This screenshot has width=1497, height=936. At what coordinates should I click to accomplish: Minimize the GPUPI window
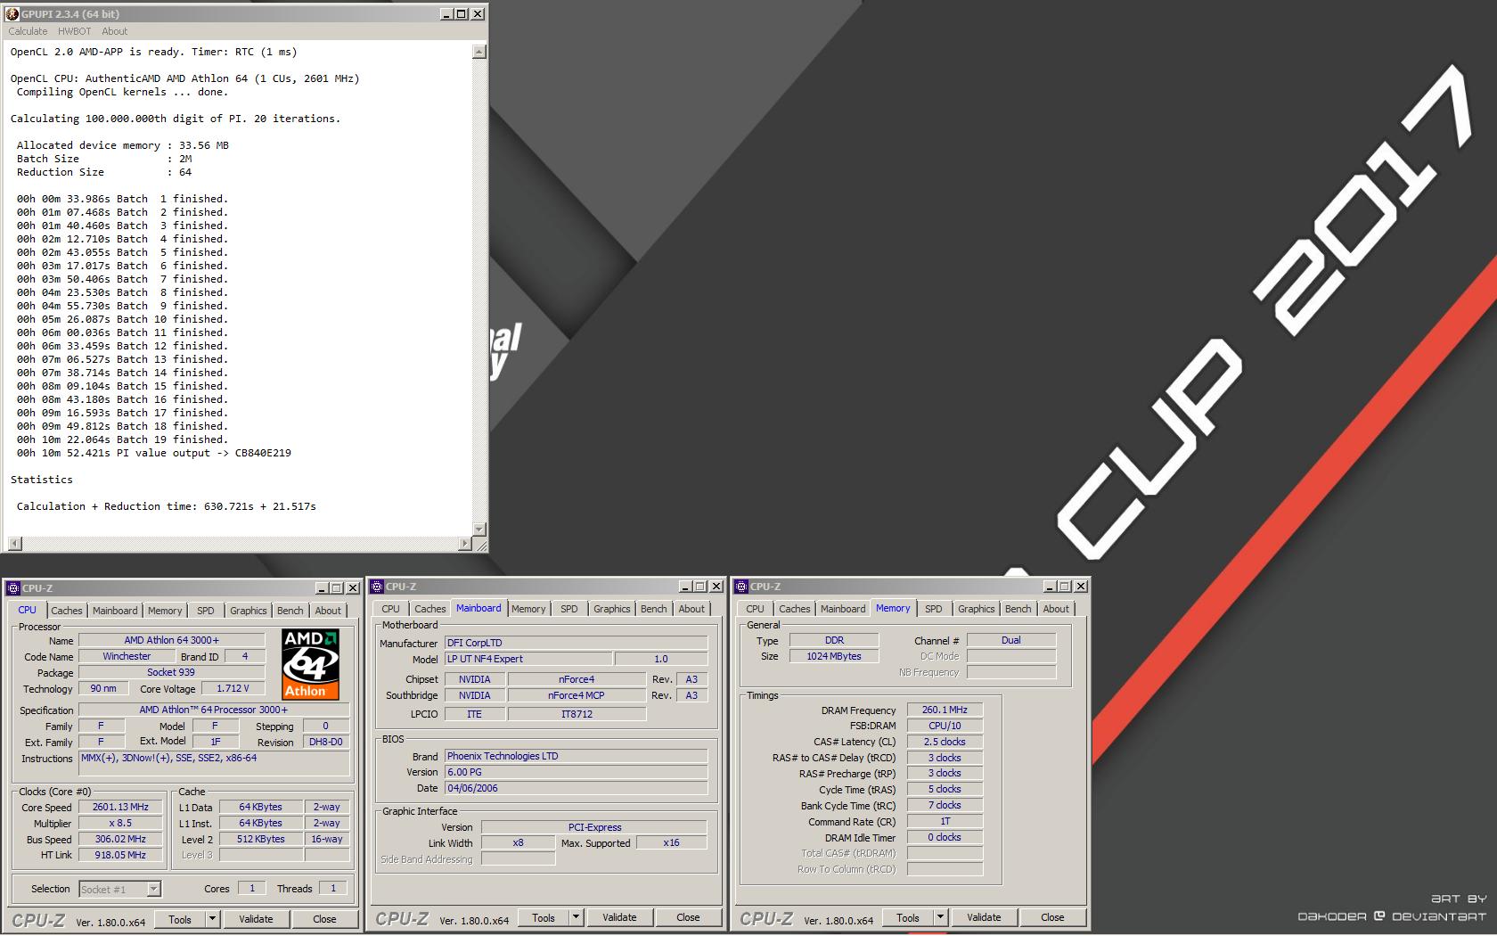point(446,13)
